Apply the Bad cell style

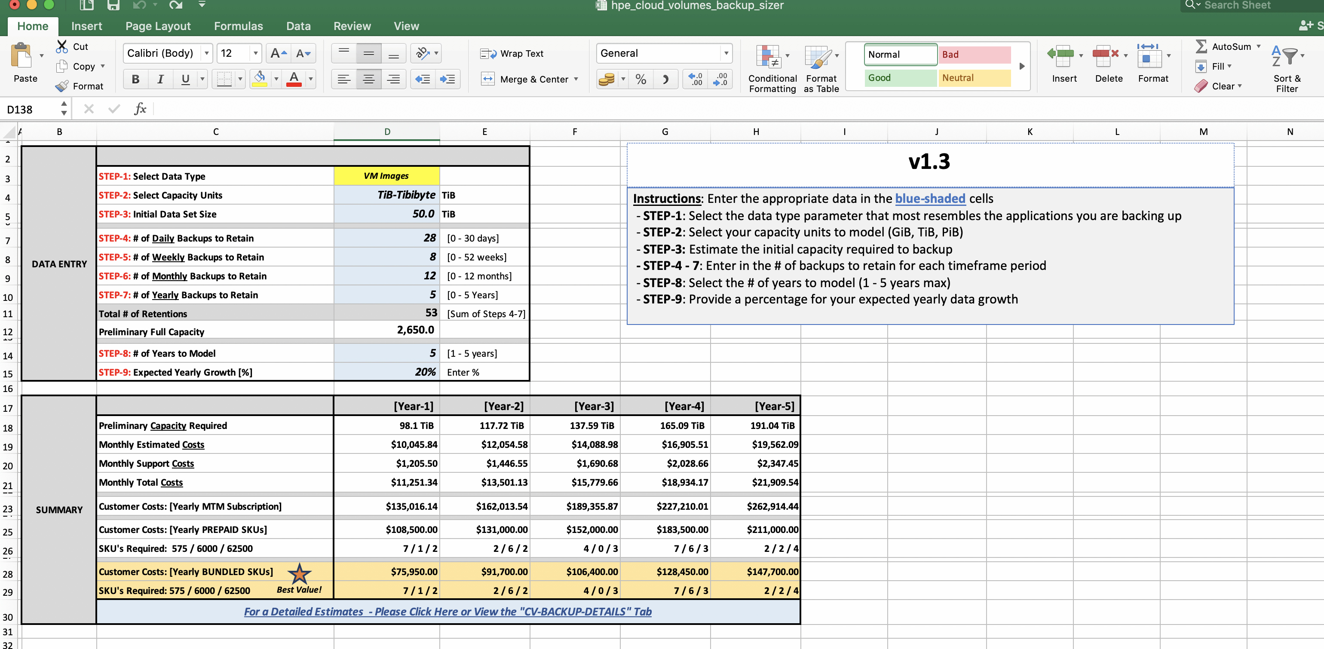coord(974,55)
